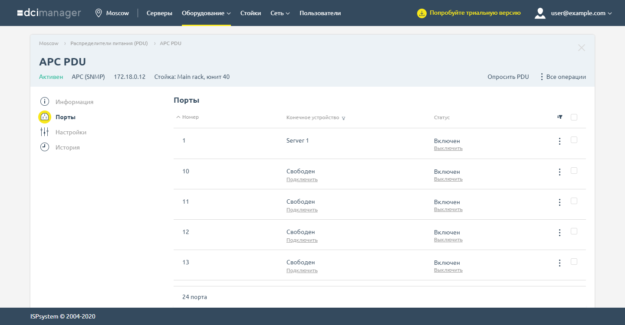Click the table filter icon
This screenshot has height=325, width=625.
point(560,117)
